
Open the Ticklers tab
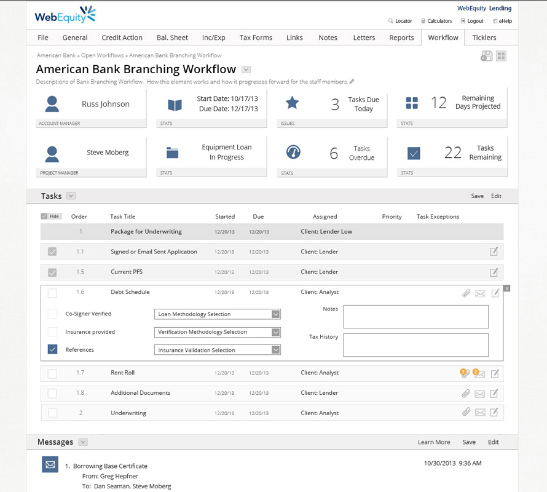(484, 38)
